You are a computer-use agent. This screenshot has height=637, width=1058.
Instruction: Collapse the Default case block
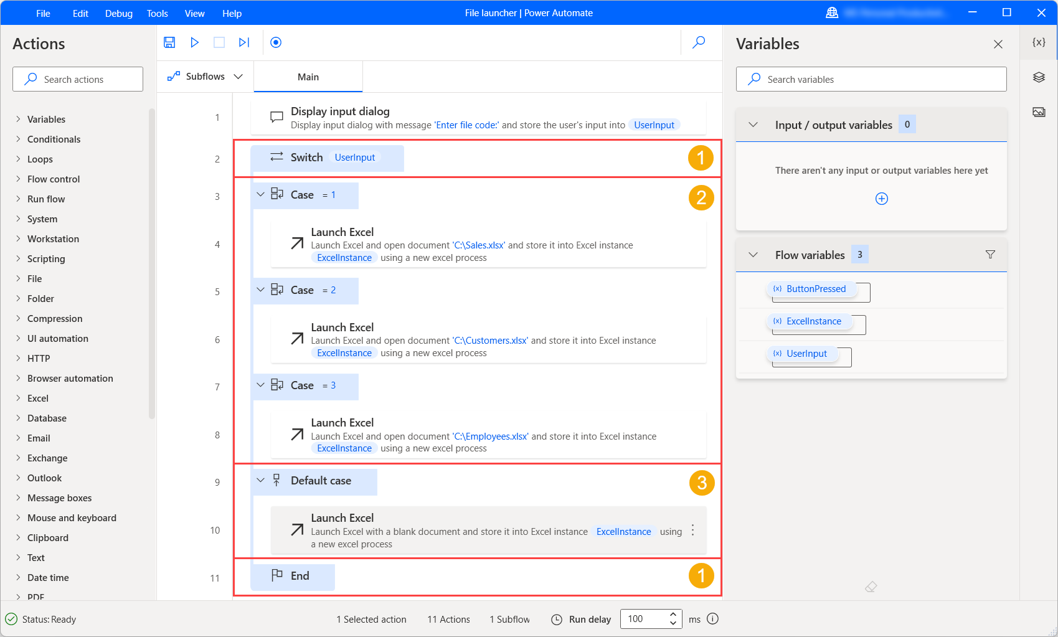tap(260, 480)
